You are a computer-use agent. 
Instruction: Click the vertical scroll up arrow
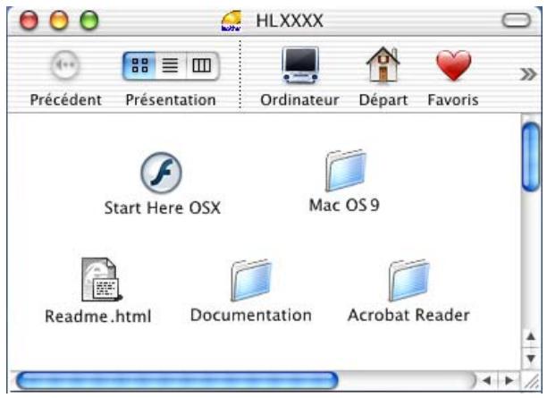(x=531, y=336)
